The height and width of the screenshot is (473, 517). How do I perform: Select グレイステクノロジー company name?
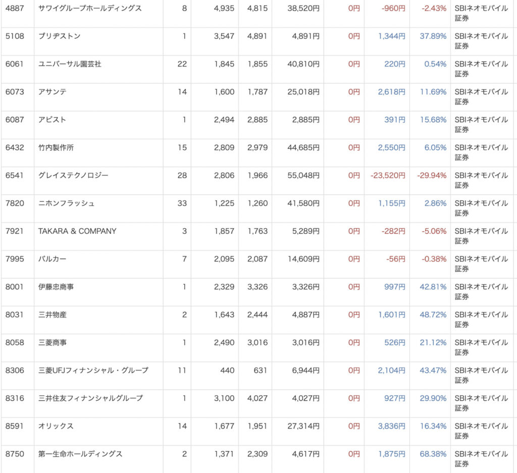point(73,175)
